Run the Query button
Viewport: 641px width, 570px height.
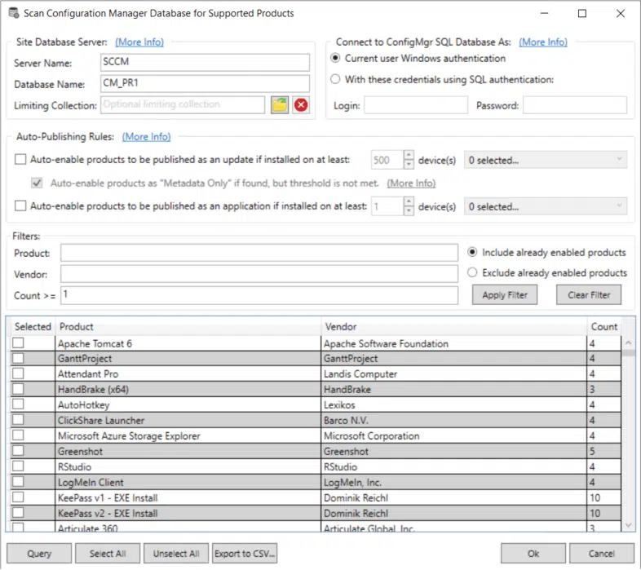click(x=39, y=553)
